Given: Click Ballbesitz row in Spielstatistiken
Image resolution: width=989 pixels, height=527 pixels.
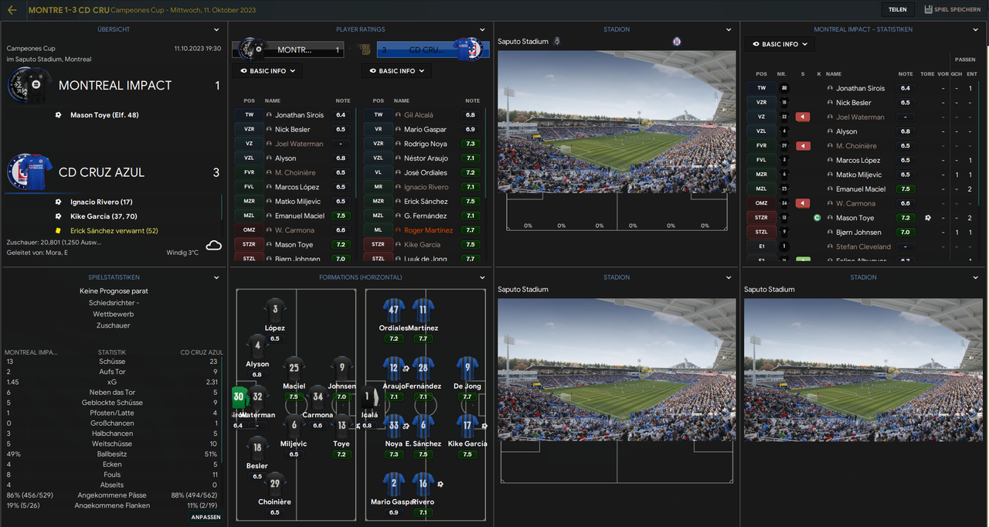Looking at the screenshot, I should pos(114,454).
